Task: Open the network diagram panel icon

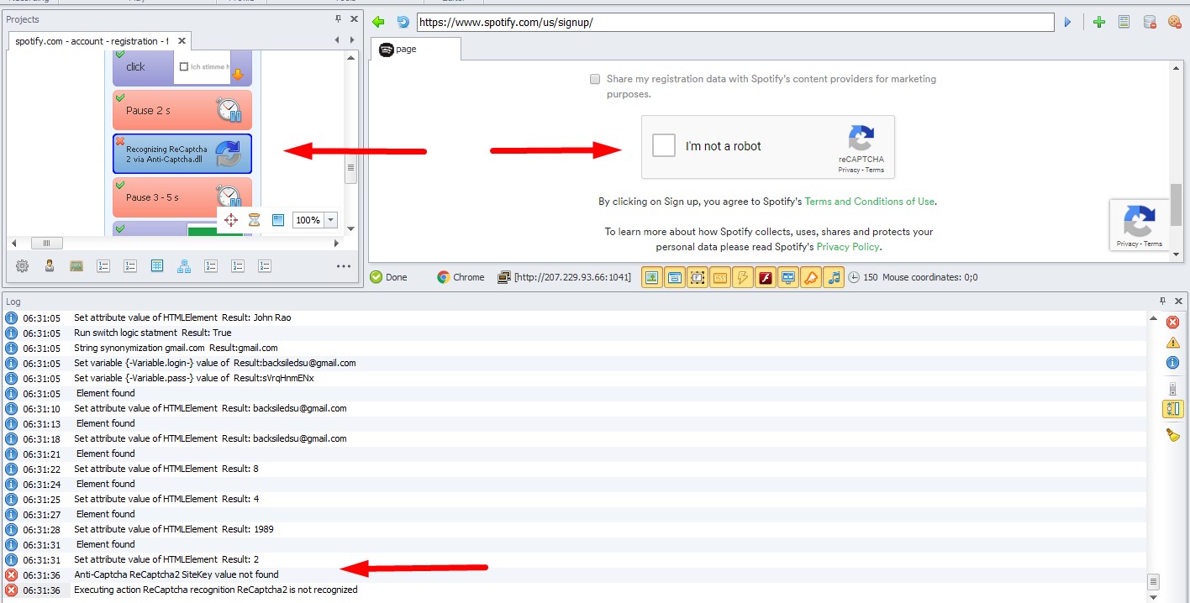Action: pyautogui.click(x=184, y=266)
